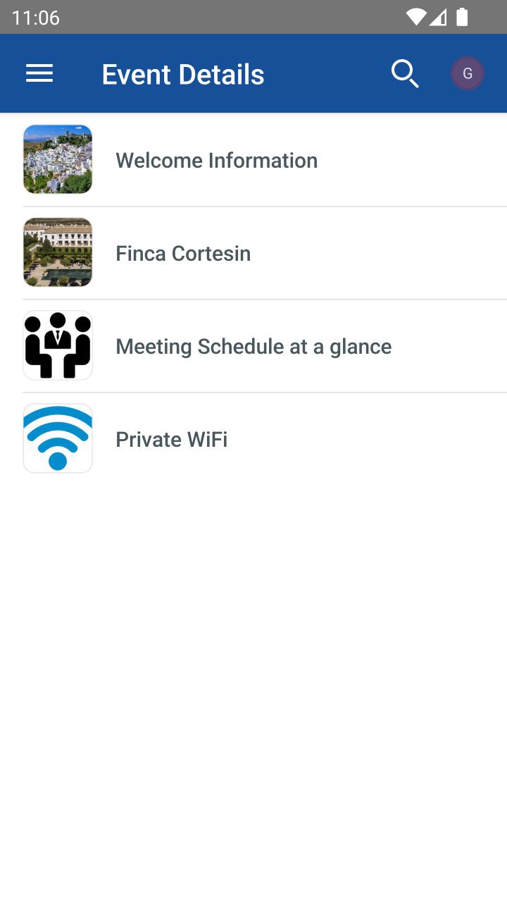Image resolution: width=507 pixels, height=902 pixels.
Task: Open the G profile avatar
Action: (x=468, y=73)
